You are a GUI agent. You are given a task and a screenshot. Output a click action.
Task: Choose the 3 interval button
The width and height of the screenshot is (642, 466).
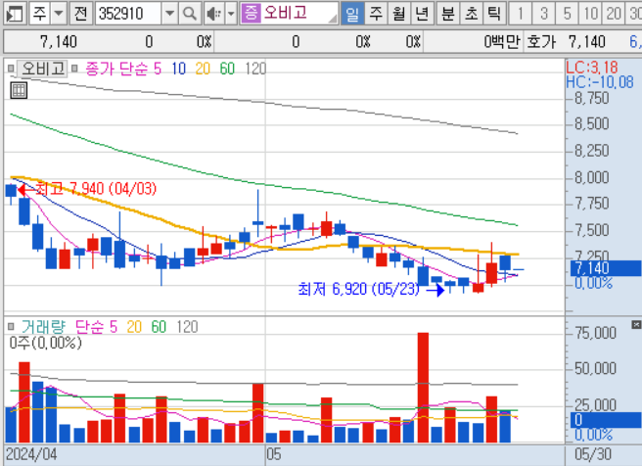point(544,14)
